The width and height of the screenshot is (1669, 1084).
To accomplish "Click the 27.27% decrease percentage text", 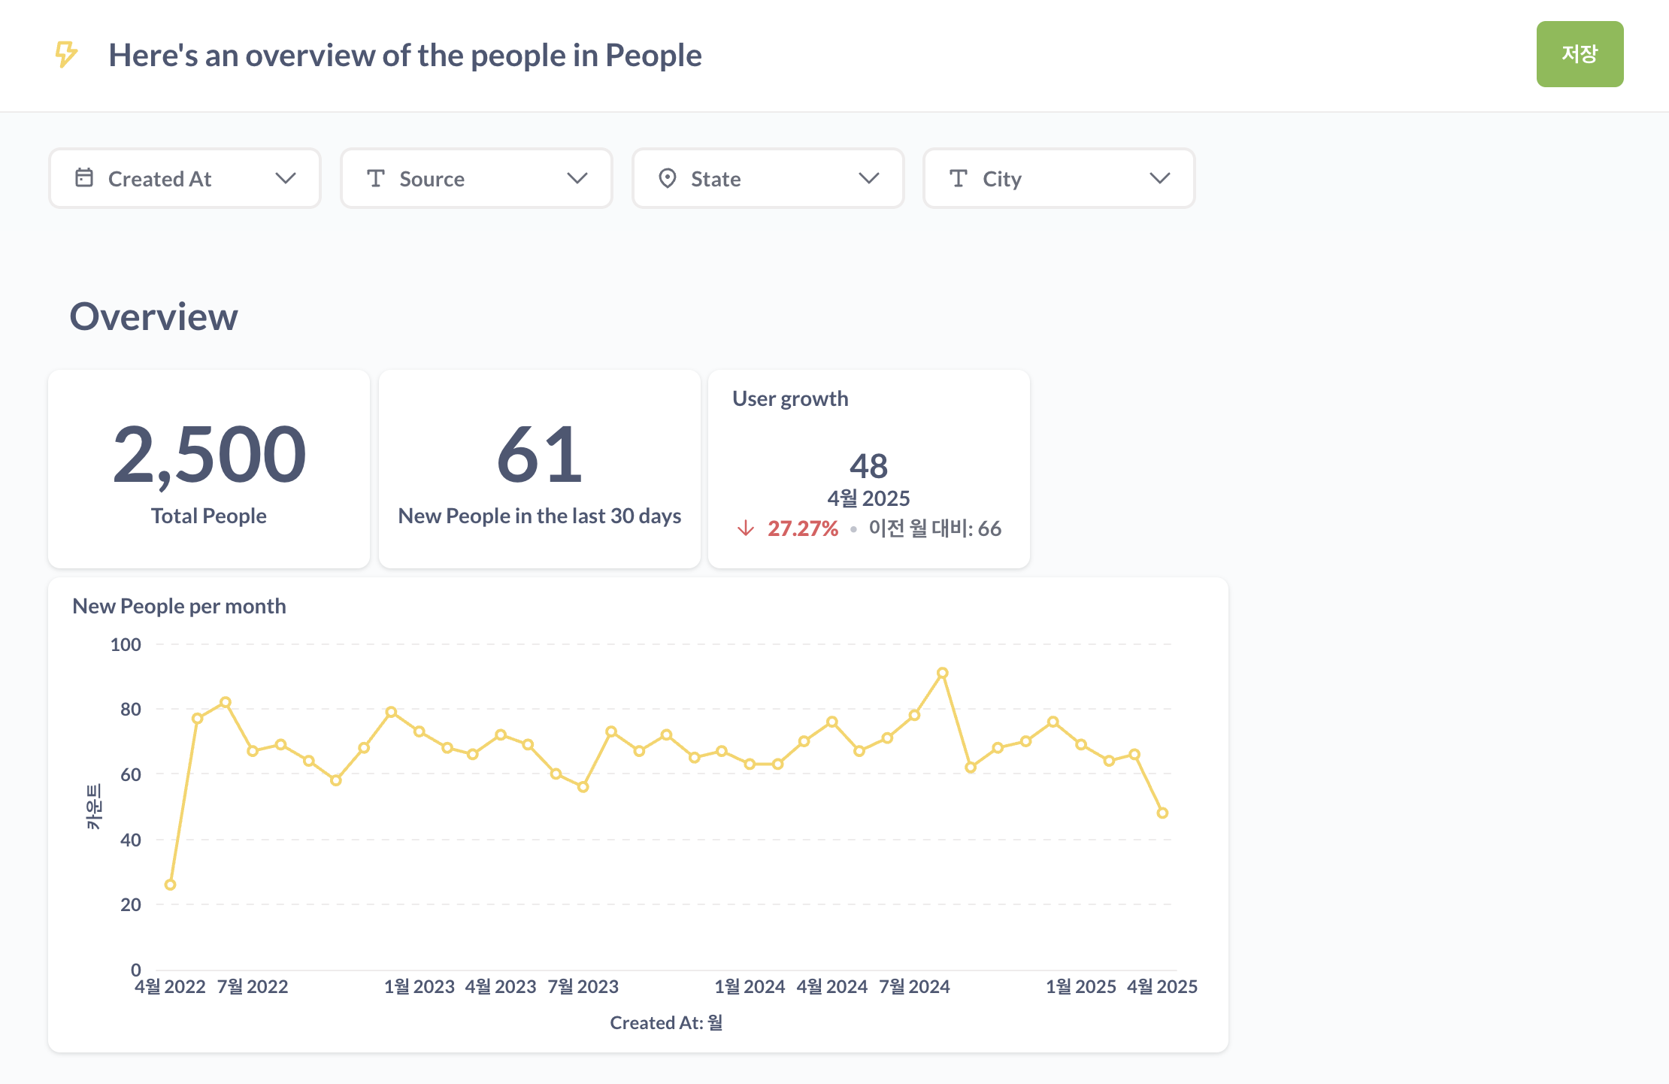I will click(x=802, y=528).
